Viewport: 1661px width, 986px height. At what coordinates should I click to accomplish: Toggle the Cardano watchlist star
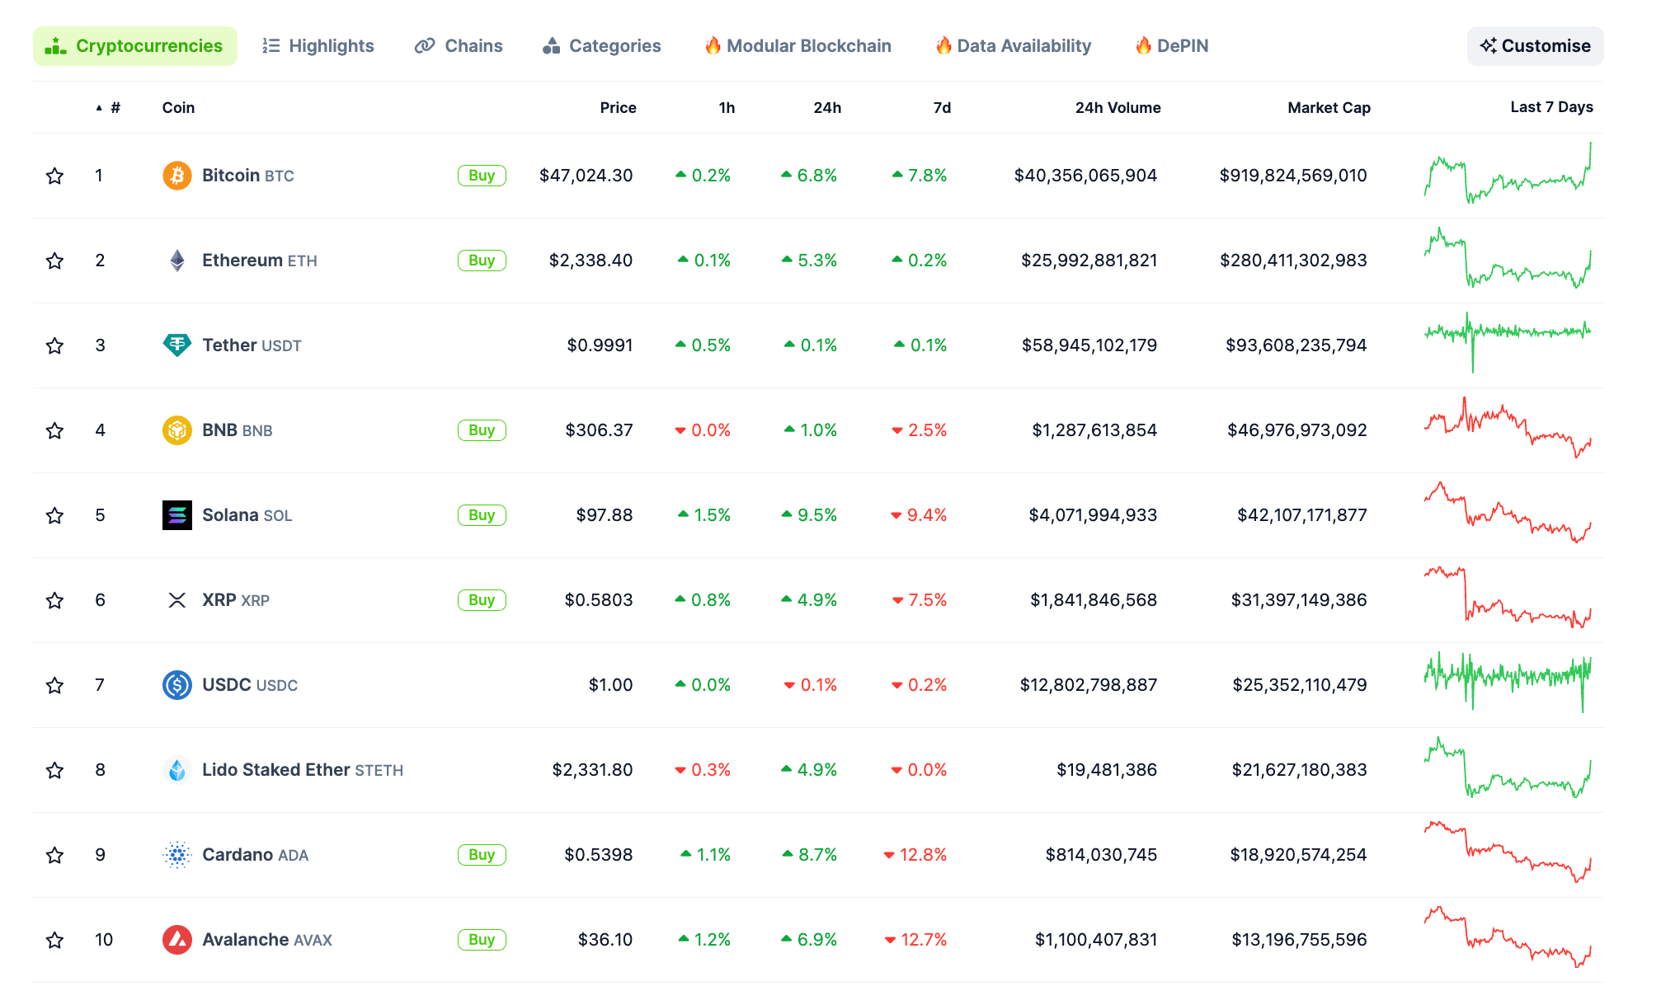(54, 855)
